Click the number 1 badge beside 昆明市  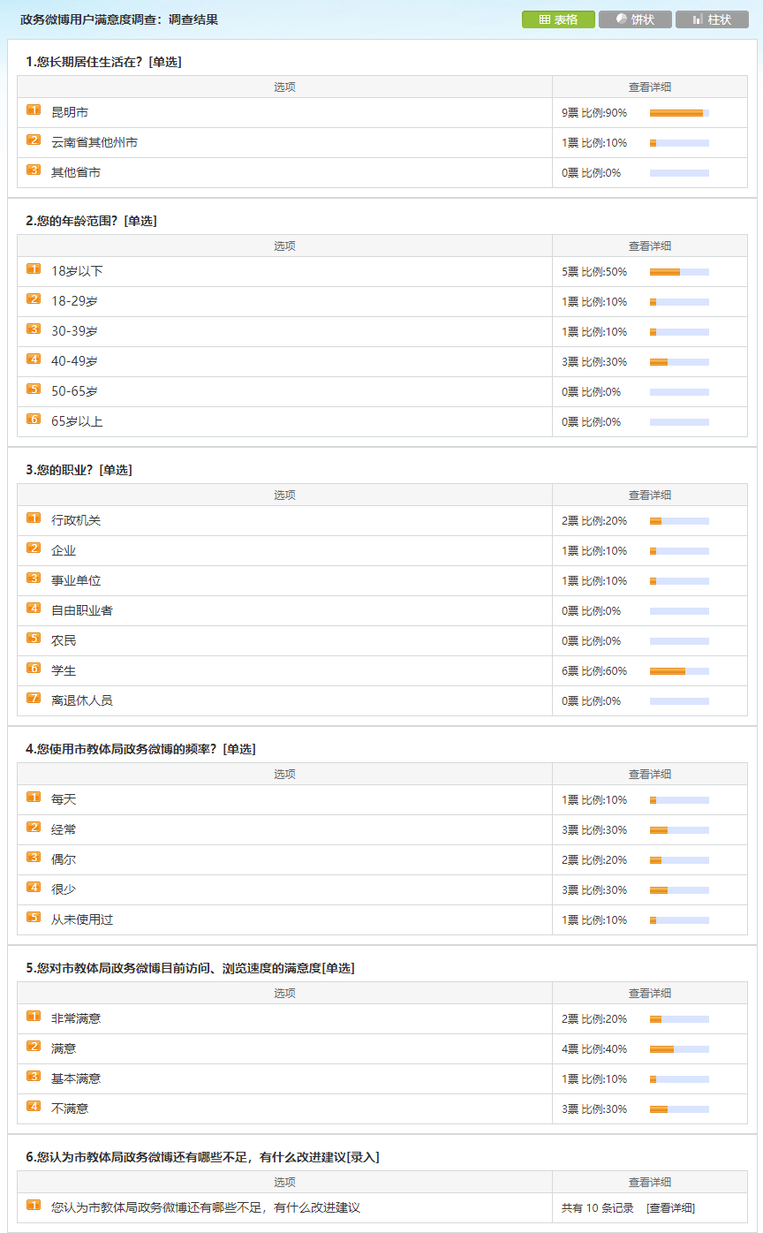[34, 110]
